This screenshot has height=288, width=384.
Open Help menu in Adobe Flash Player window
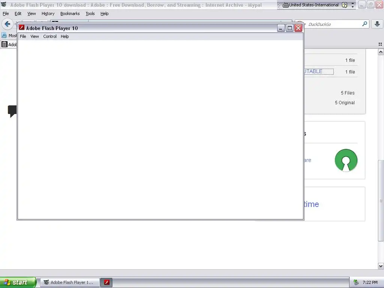pos(64,36)
